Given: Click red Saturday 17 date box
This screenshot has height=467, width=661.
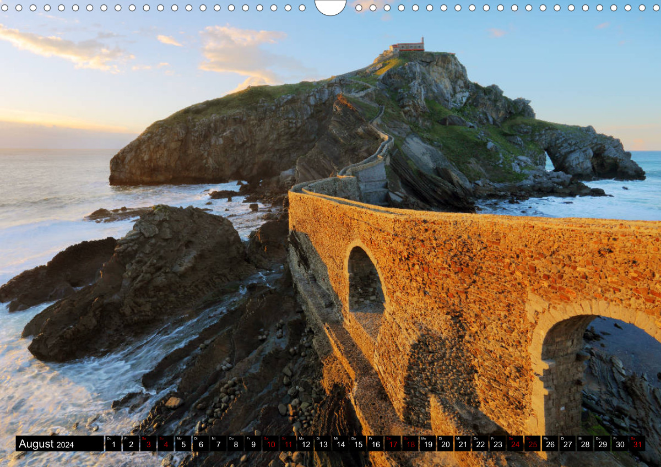Looking at the screenshot, I should point(393,444).
